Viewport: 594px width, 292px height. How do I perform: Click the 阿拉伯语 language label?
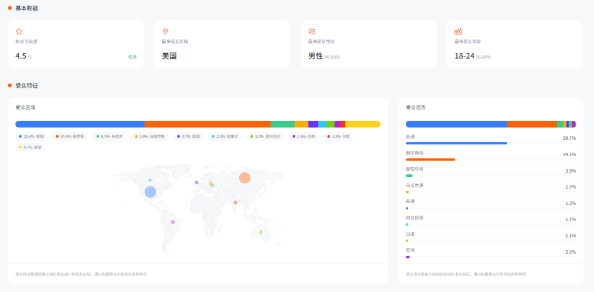[x=415, y=218]
